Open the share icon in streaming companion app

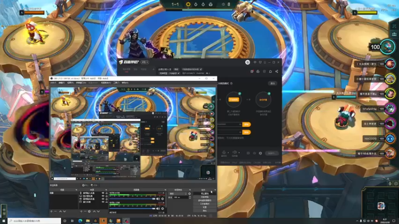pyautogui.click(x=277, y=71)
